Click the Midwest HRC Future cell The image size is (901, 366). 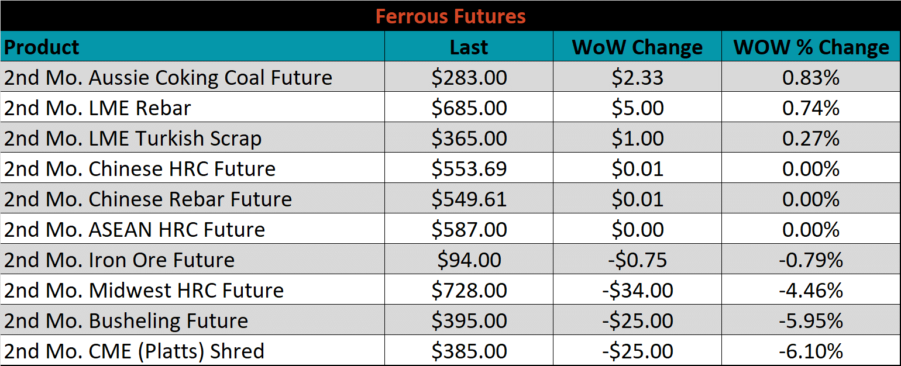tap(192, 290)
